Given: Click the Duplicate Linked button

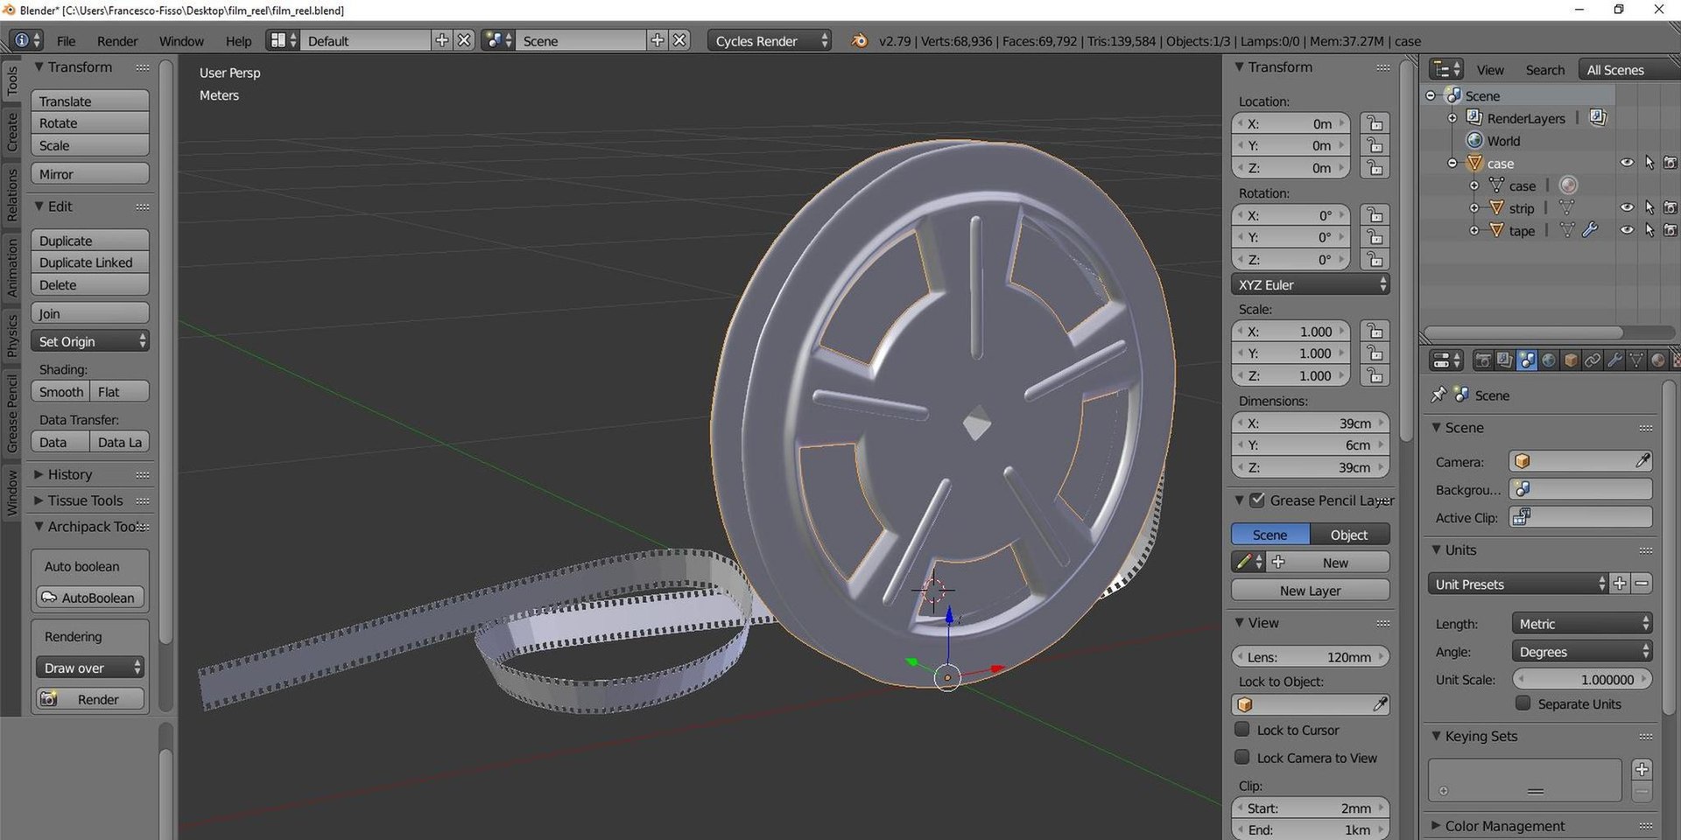Looking at the screenshot, I should [x=90, y=262].
